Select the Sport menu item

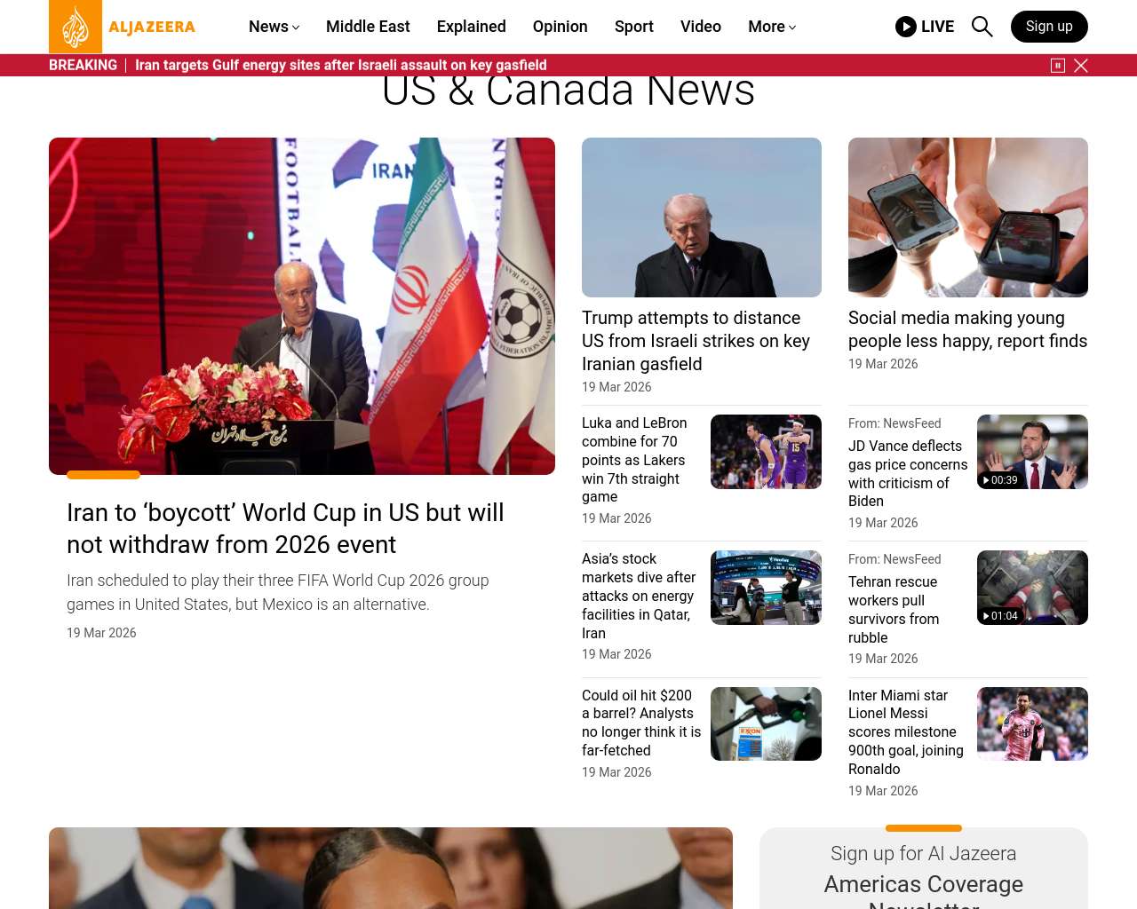click(633, 27)
